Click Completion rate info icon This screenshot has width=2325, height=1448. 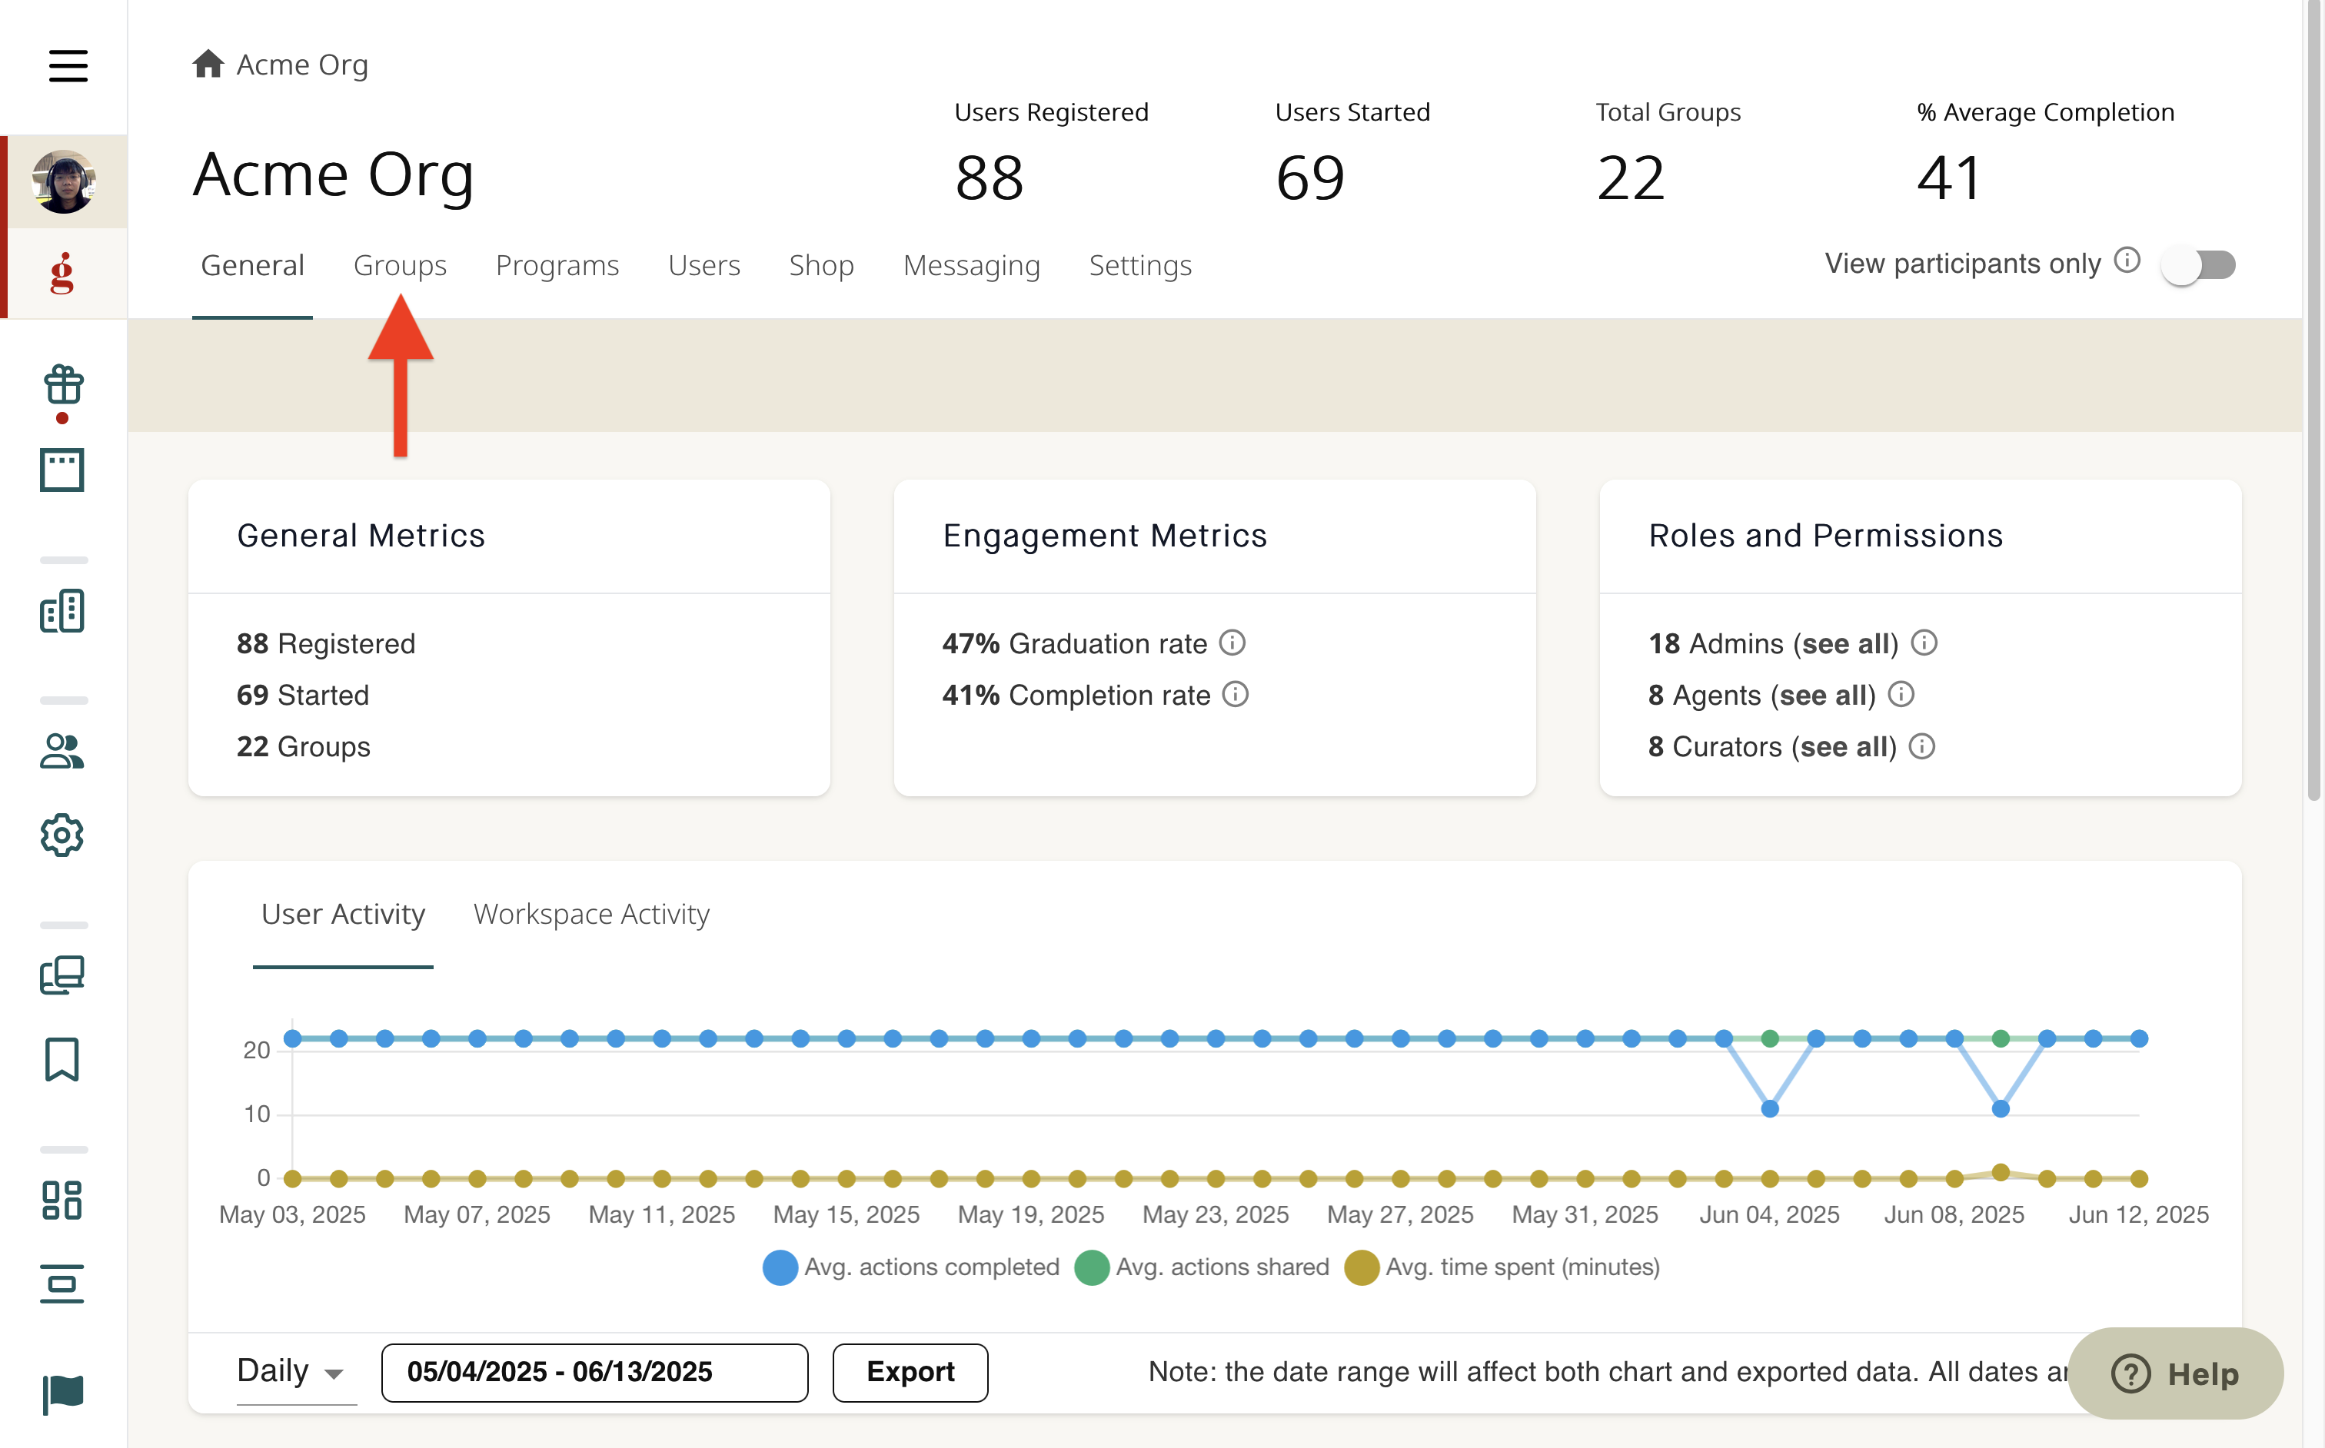(1235, 694)
